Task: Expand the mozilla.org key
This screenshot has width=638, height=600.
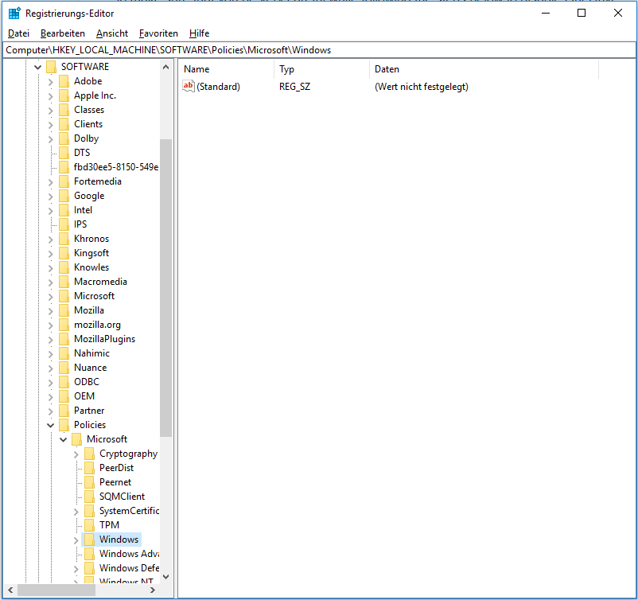Action: (50, 325)
